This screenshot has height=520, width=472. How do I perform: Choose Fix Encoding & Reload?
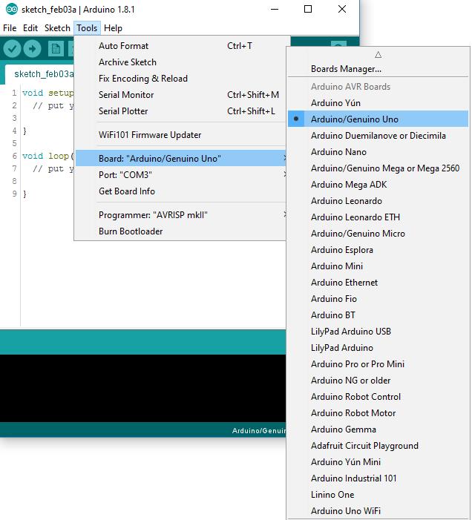(181, 79)
